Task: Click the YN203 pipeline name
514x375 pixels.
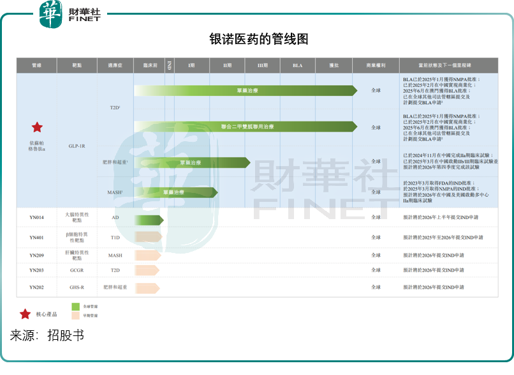Action: [x=37, y=270]
